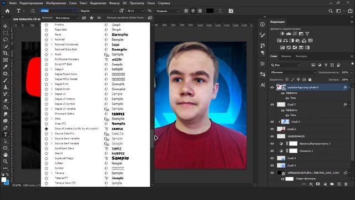Screen dimensions: 355x200
Task: Align text left in options bar
Action: [x=186, y=11]
